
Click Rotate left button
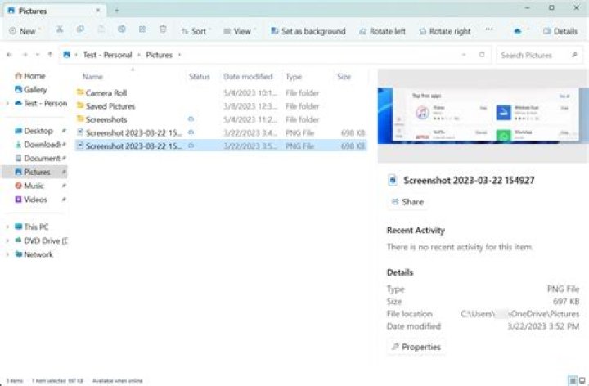(x=382, y=31)
